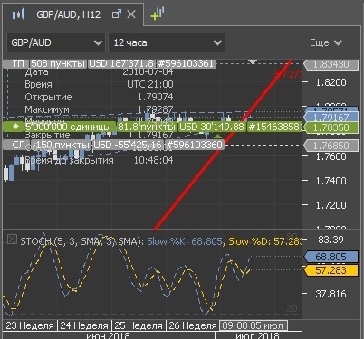This screenshot has height=339, width=364.
Task: Click the candlestick chart icon in tab
Action: 18,14
